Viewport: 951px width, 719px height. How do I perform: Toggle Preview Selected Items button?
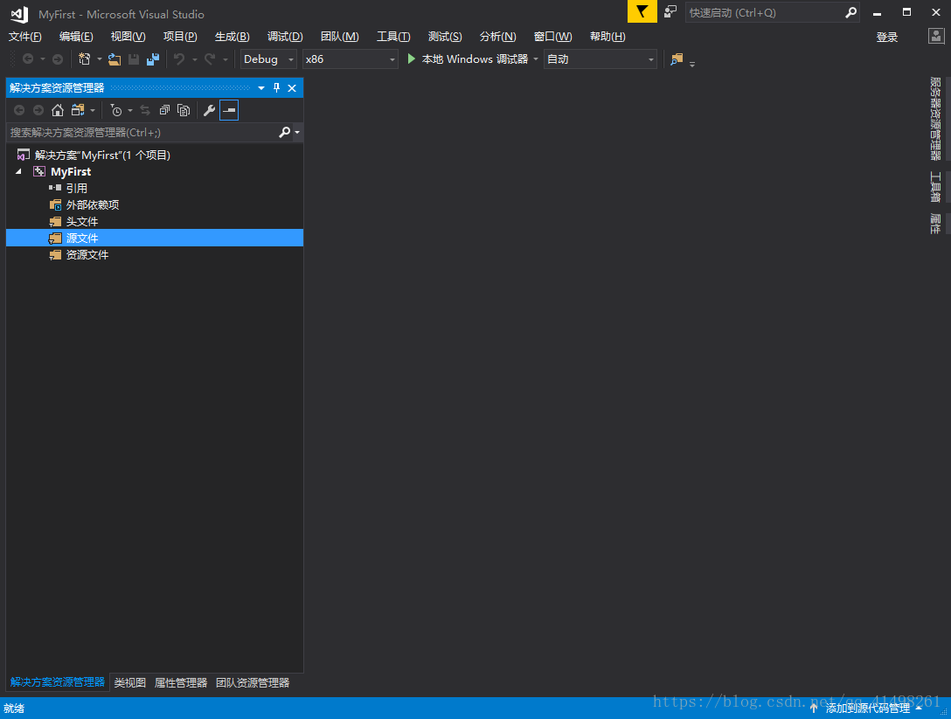(229, 110)
